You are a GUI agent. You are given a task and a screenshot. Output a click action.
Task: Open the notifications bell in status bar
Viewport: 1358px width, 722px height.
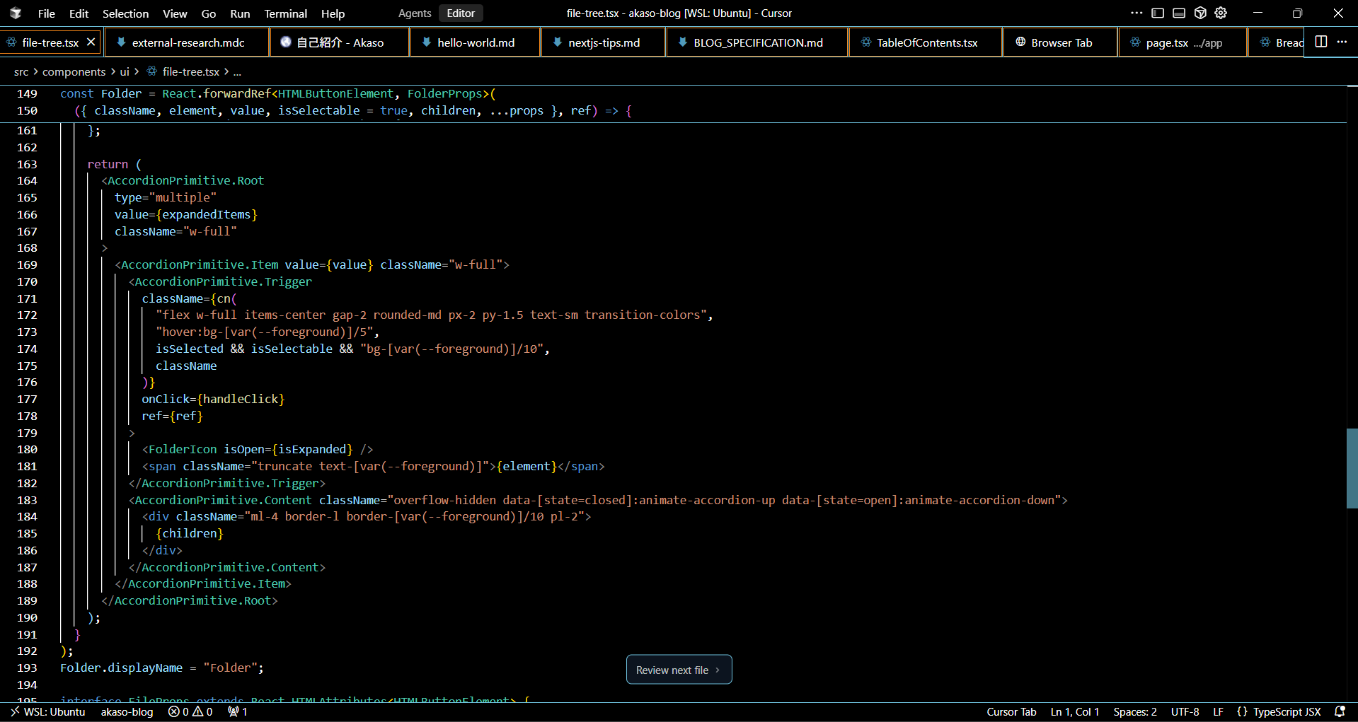pyautogui.click(x=1339, y=711)
